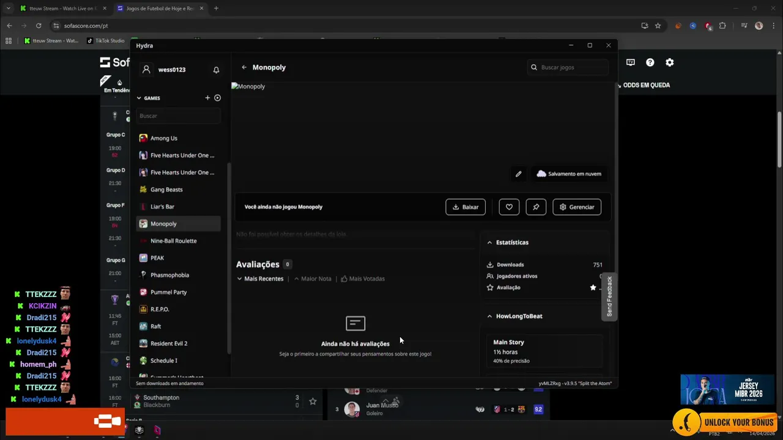Select Schedule I in the library
This screenshot has width=783, height=440.
click(x=178, y=361)
